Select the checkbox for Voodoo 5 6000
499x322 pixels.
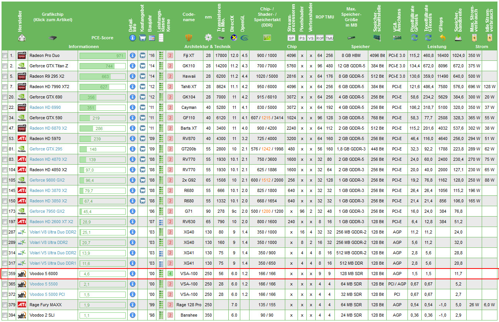pos(5,274)
